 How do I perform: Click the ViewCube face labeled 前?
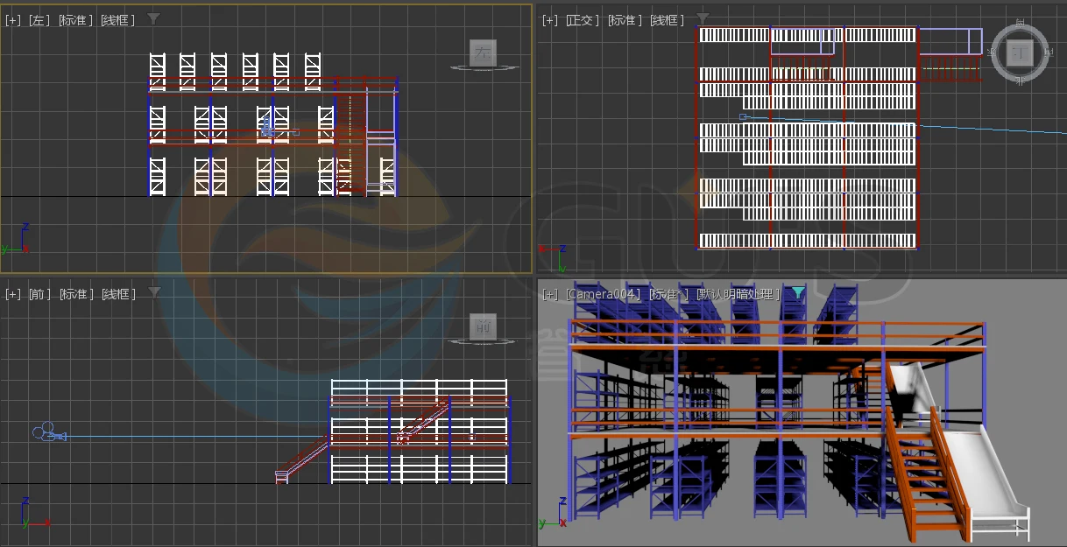[x=483, y=326]
